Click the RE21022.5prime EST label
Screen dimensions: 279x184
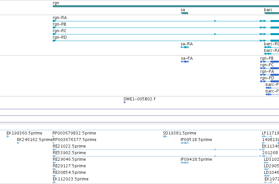click(69, 146)
